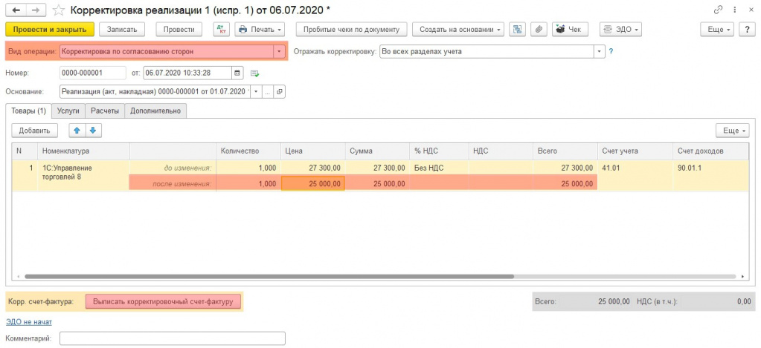761x348 pixels.
Task: Click the Чек button
Action: pyautogui.click(x=571, y=30)
